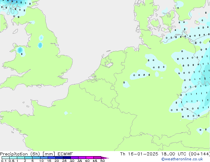Click the legend value label '50'

click(x=102, y=161)
